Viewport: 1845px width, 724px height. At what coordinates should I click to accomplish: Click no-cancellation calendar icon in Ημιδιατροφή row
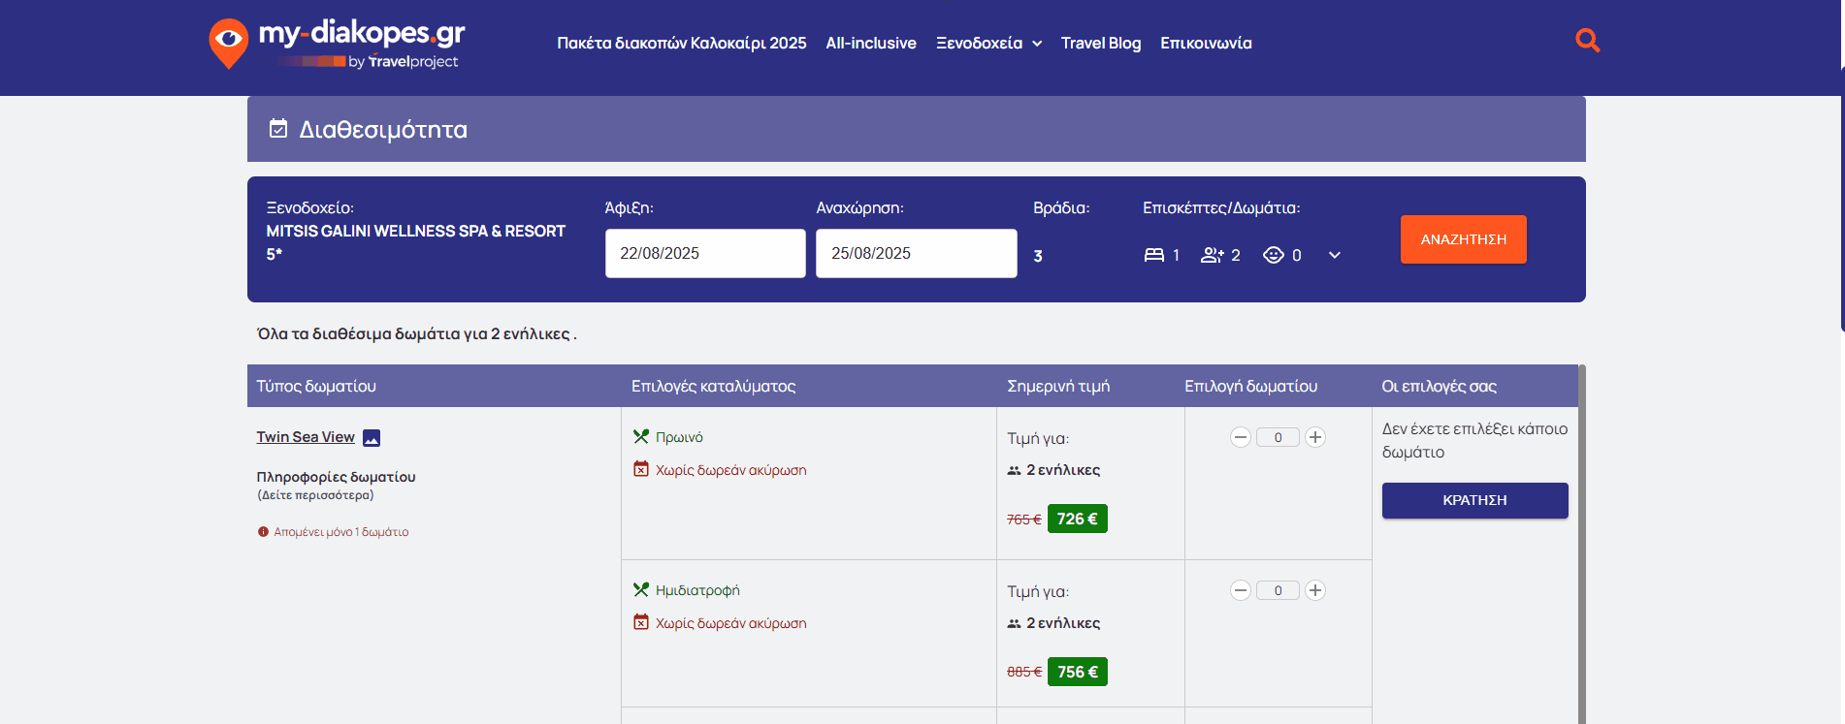click(x=640, y=622)
